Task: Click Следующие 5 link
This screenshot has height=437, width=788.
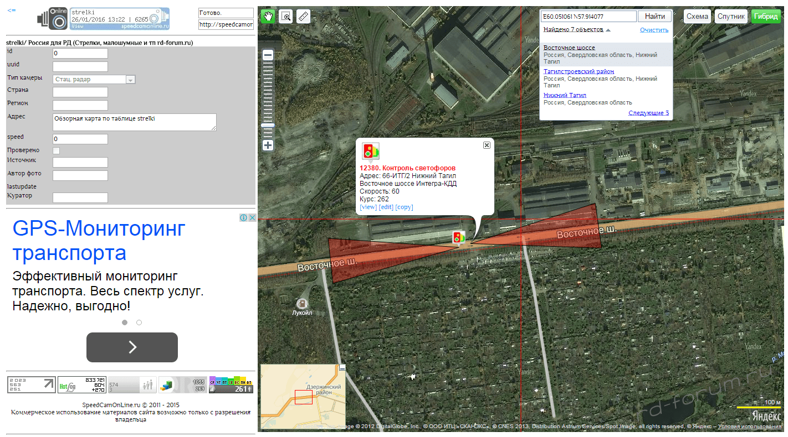Action: click(x=648, y=113)
